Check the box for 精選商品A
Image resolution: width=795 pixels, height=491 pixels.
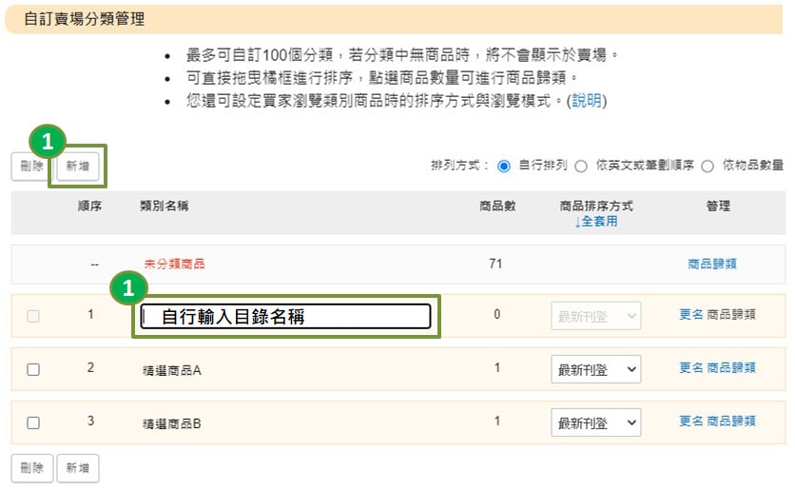coord(33,369)
